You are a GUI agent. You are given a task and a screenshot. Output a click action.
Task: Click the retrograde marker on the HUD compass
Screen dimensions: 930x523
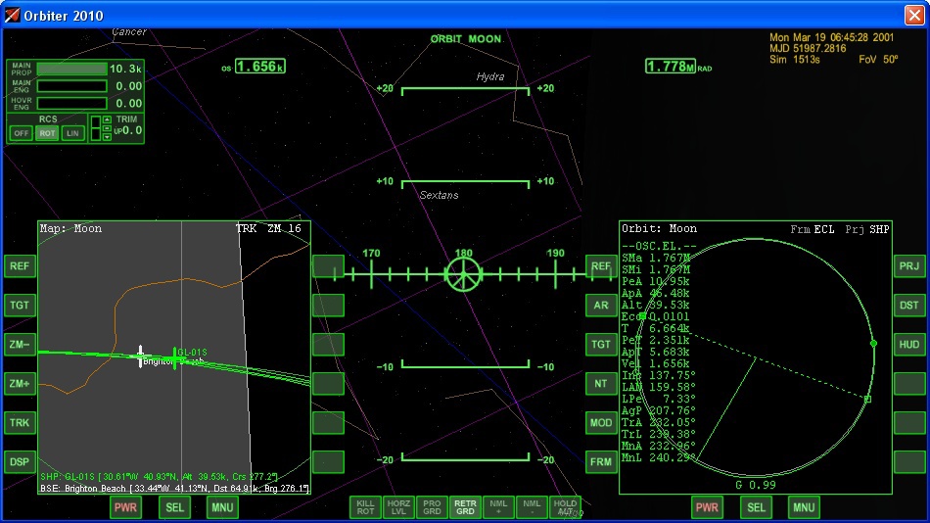[463, 274]
